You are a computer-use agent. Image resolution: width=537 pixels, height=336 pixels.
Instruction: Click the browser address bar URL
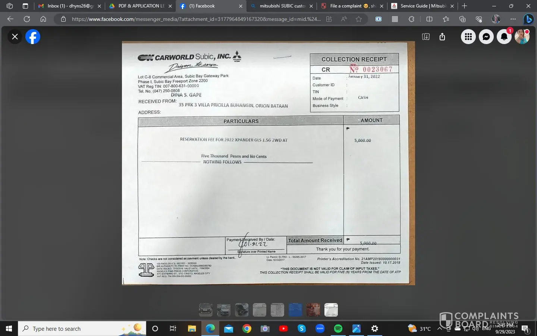pos(196,19)
